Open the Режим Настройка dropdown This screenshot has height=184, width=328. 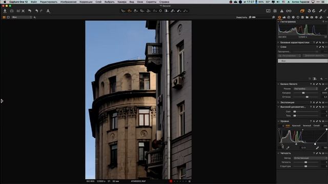point(305,89)
